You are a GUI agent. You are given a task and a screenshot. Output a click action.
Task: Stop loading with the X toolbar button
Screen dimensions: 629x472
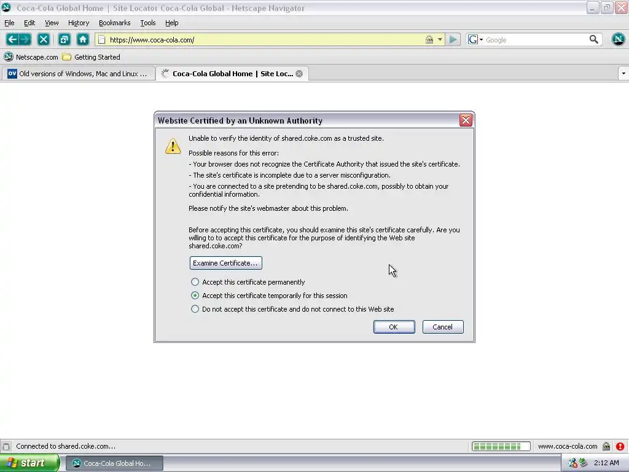tap(44, 39)
